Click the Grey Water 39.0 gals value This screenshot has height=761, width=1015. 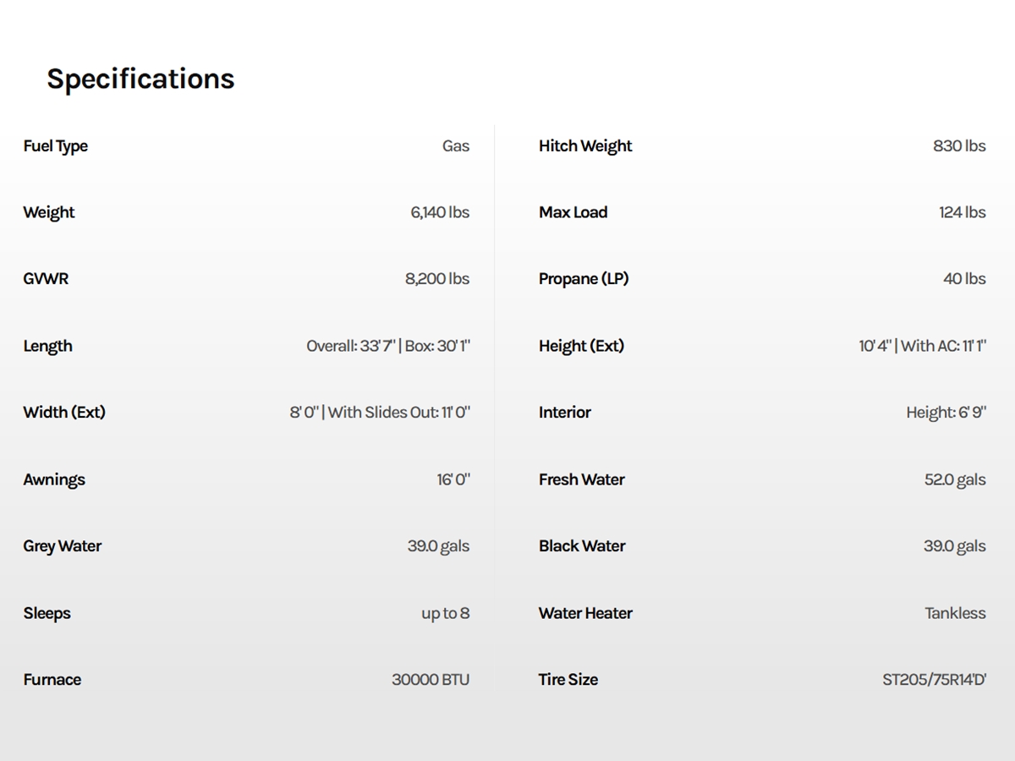pos(438,546)
